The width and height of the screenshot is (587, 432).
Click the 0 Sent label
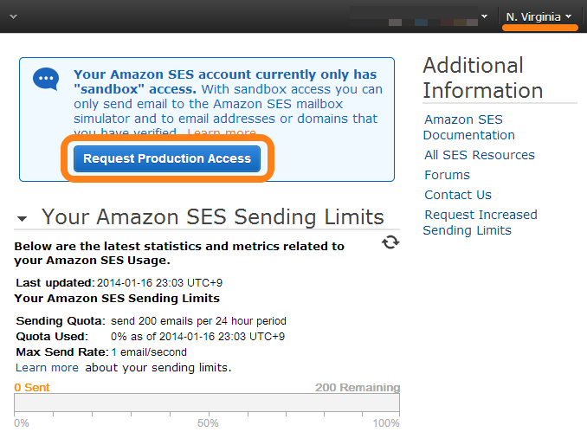[32, 388]
